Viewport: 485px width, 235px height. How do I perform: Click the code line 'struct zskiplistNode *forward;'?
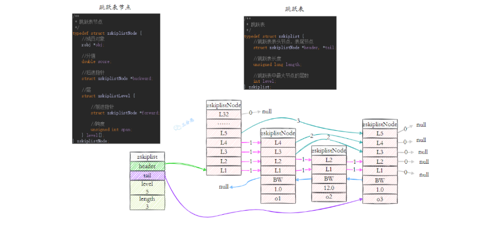tap(125, 113)
